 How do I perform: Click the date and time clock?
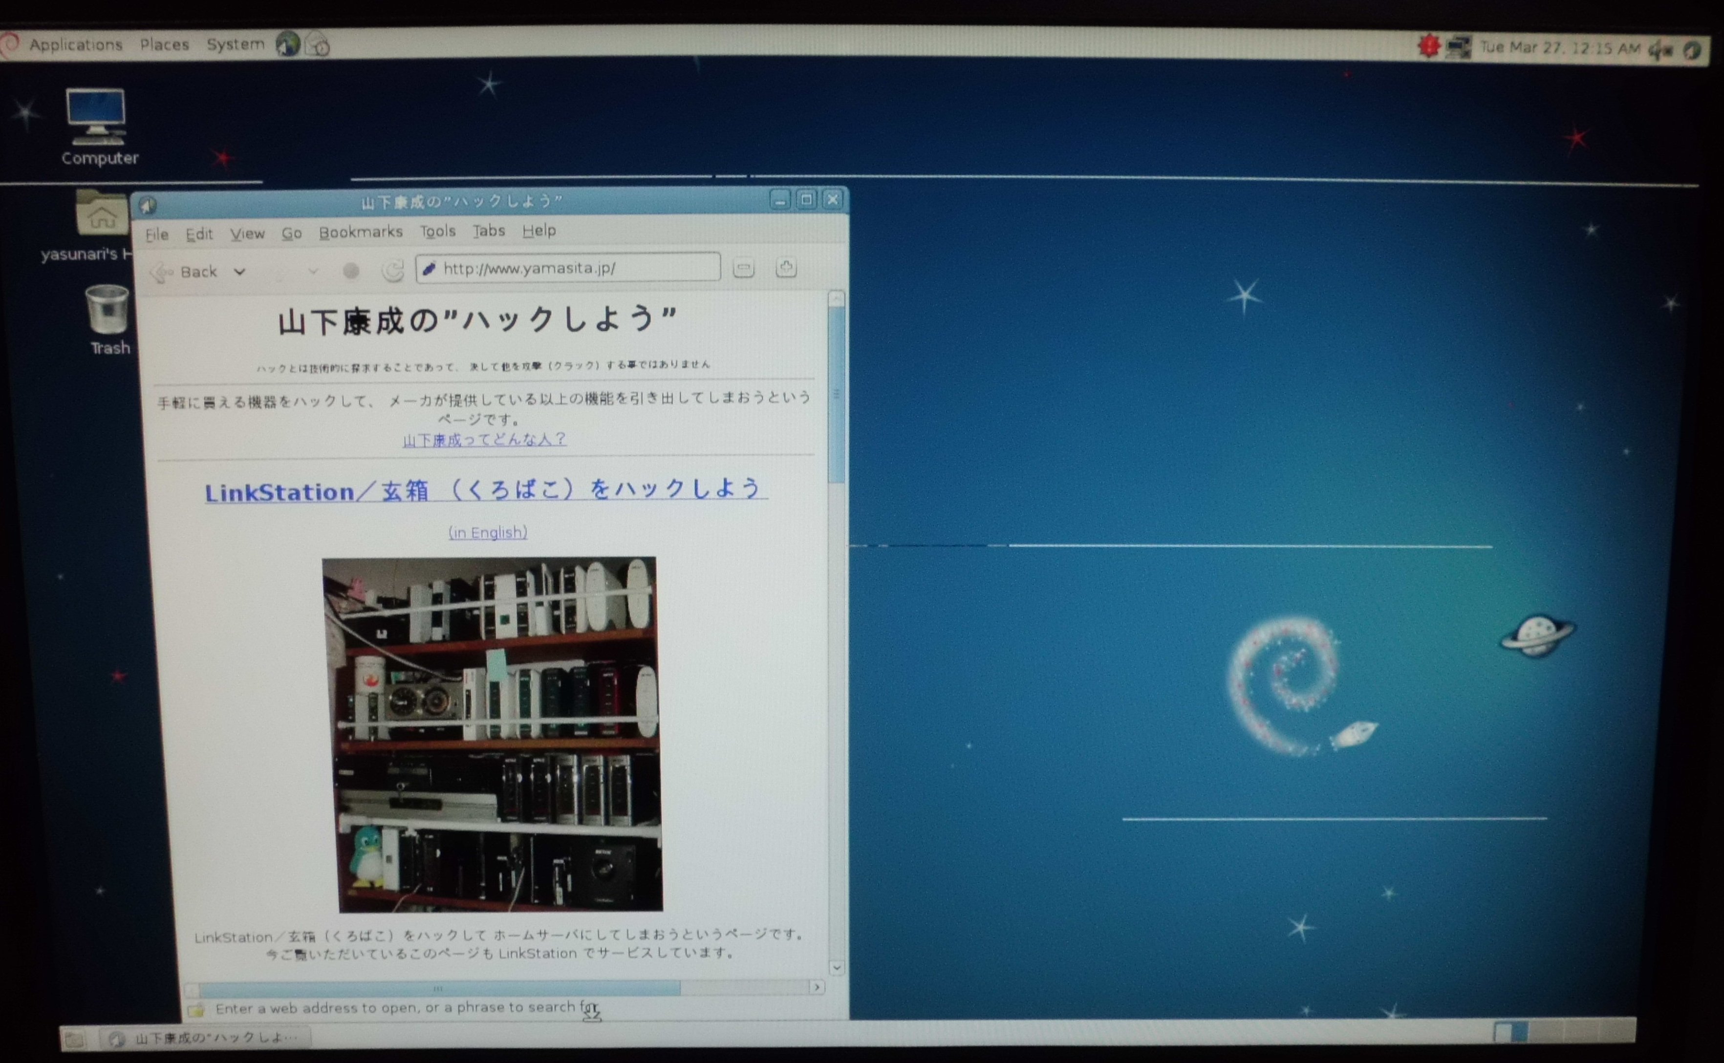[1560, 48]
